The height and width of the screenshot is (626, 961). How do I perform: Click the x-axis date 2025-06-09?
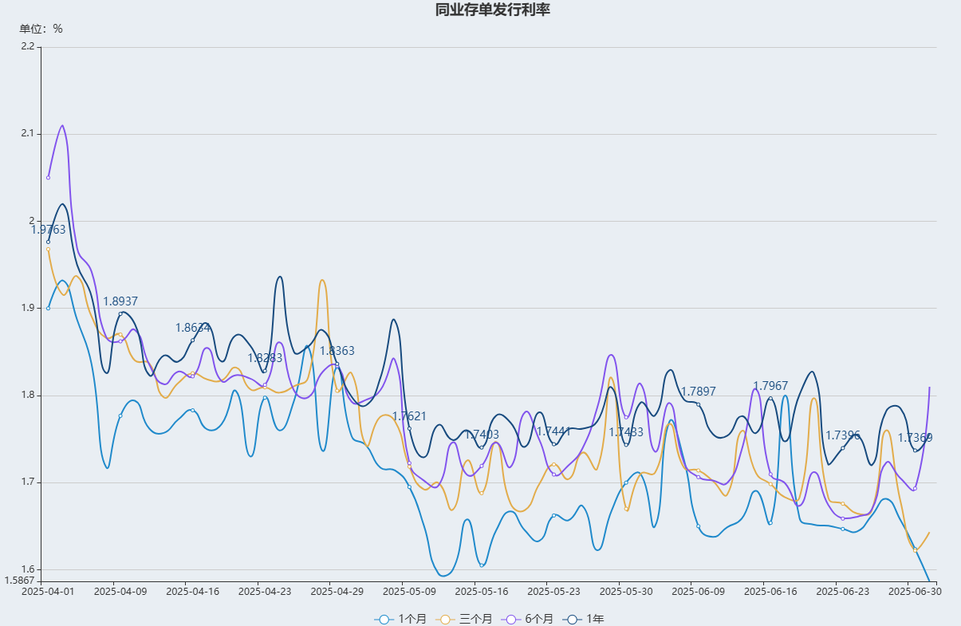[x=698, y=592]
